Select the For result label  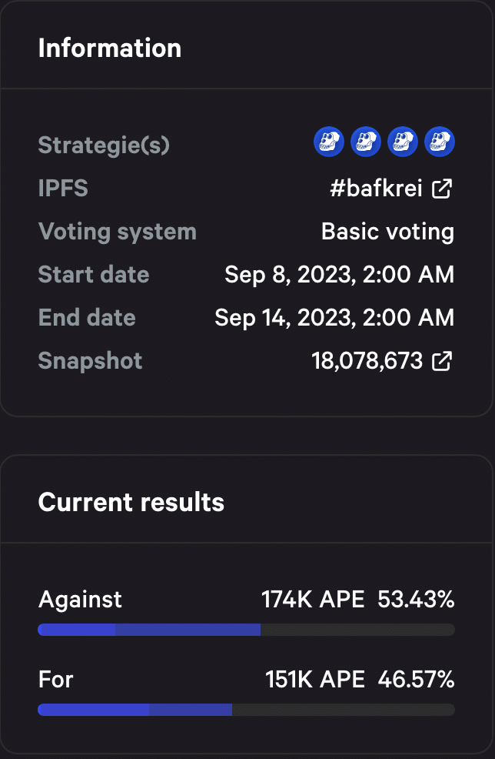coord(55,679)
